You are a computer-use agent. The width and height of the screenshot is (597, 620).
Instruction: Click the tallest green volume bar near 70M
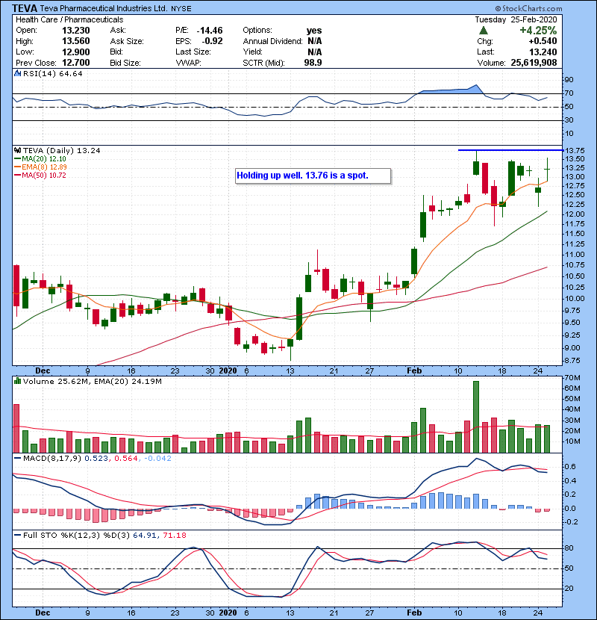pos(475,417)
